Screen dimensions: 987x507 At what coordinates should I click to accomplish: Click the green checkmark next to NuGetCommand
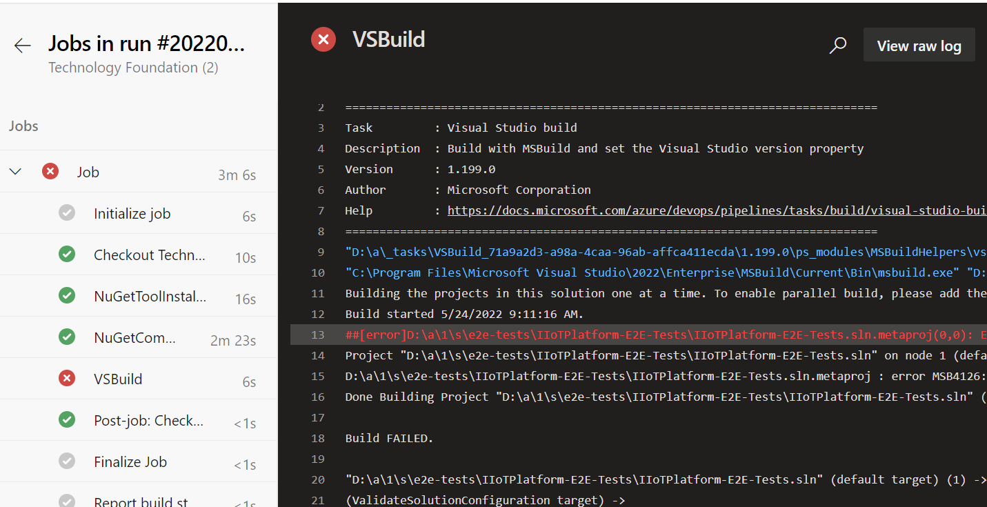pos(67,337)
